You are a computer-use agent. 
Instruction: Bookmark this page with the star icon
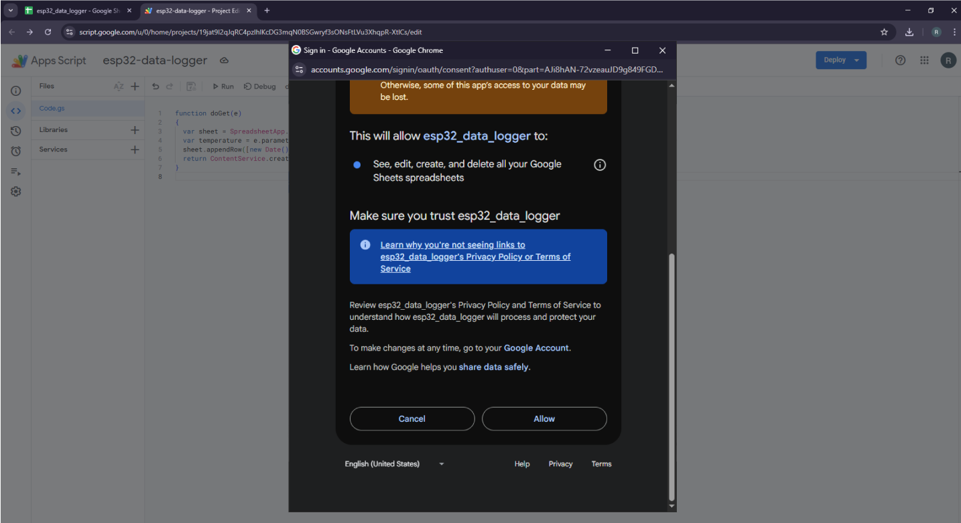884,32
